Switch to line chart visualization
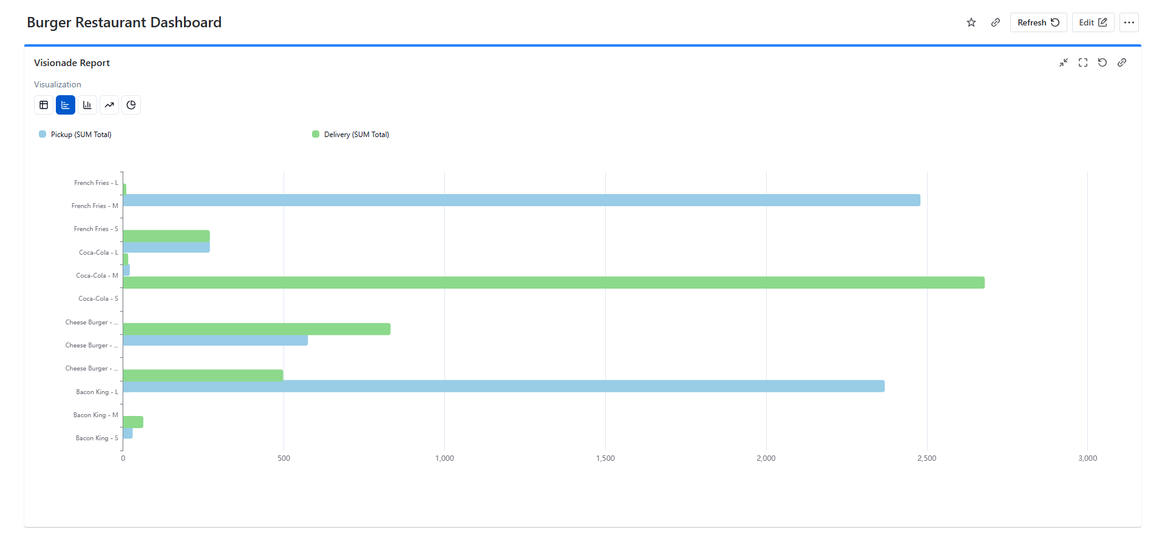 (109, 105)
